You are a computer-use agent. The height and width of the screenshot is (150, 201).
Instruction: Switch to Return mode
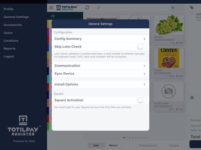[x=113, y=145]
